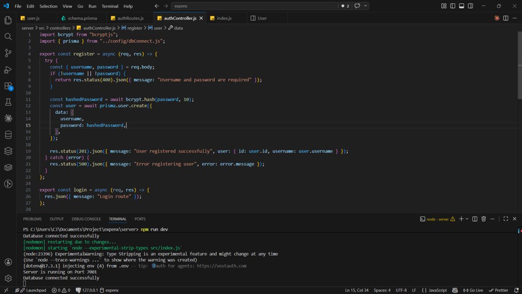This screenshot has height=294, width=522.
Task: Open the File menu
Action: click(x=18, y=6)
